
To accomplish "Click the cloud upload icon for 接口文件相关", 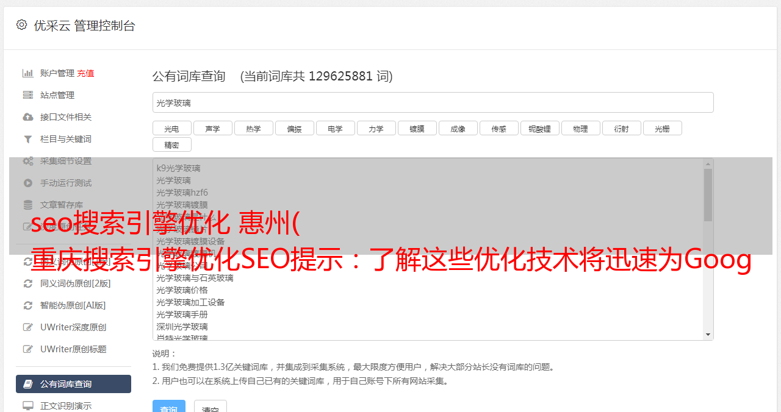I will [x=28, y=117].
